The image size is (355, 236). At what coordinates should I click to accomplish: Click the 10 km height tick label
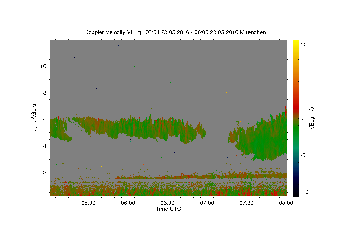pos(43,66)
